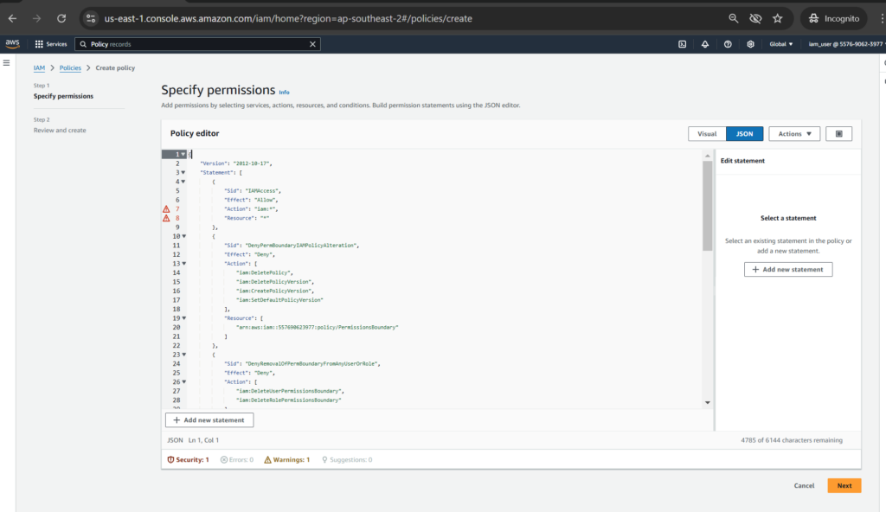
Task: Click the help question mark icon
Action: click(x=728, y=44)
